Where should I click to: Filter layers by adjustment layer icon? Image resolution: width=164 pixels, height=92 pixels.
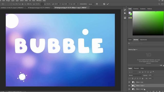142,72
